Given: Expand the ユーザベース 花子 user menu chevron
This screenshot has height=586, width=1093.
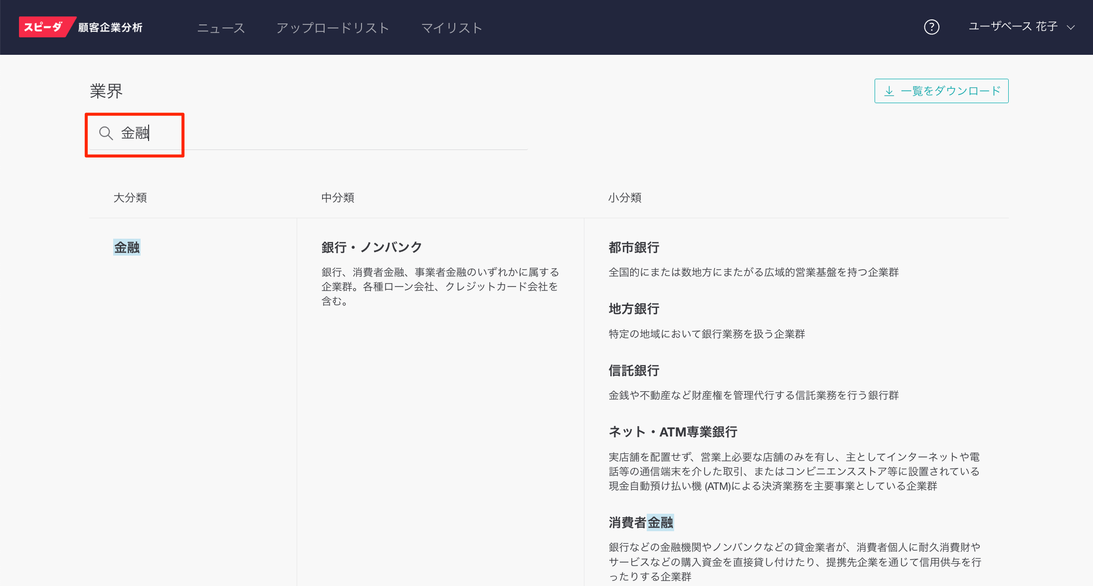Looking at the screenshot, I should coord(1071,27).
